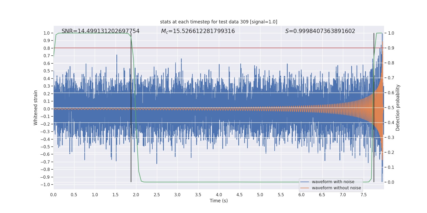The width and height of the screenshot is (427, 213).
Task: Click the orange line sample in legend
Action: [305, 188]
